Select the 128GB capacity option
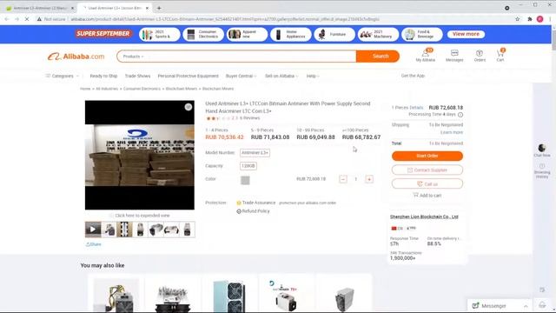556x313 pixels. [x=248, y=166]
